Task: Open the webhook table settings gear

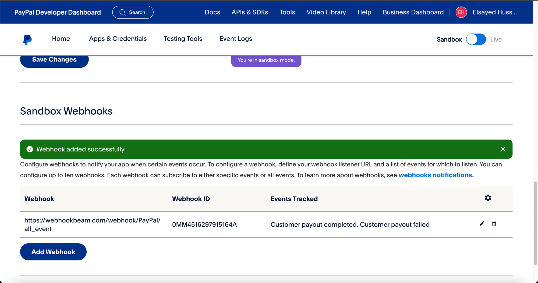Action: (x=488, y=198)
